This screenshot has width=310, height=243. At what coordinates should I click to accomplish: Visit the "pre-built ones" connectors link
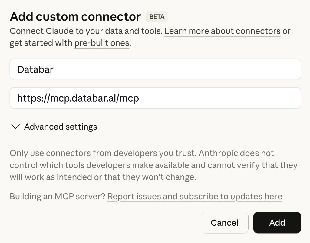tap(102, 43)
